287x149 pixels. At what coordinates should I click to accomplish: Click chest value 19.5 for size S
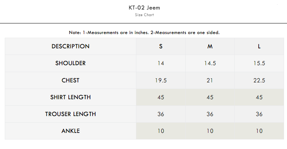coord(161,81)
